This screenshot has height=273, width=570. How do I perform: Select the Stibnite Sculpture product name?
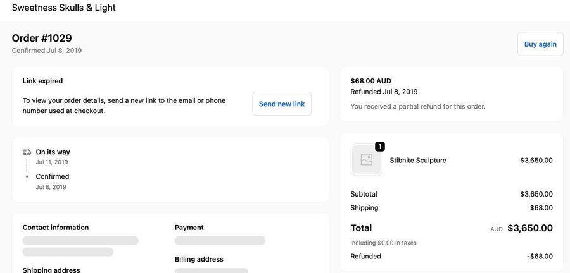(x=418, y=161)
